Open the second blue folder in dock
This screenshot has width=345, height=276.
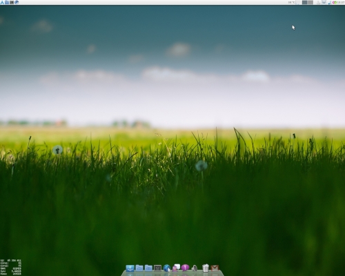pyautogui.click(x=148, y=268)
